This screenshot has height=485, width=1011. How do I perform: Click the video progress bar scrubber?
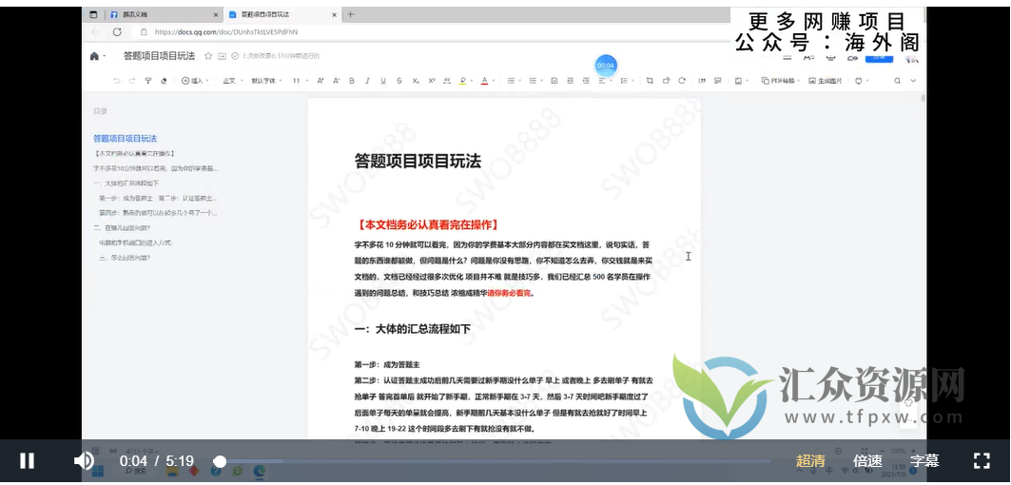click(x=220, y=461)
